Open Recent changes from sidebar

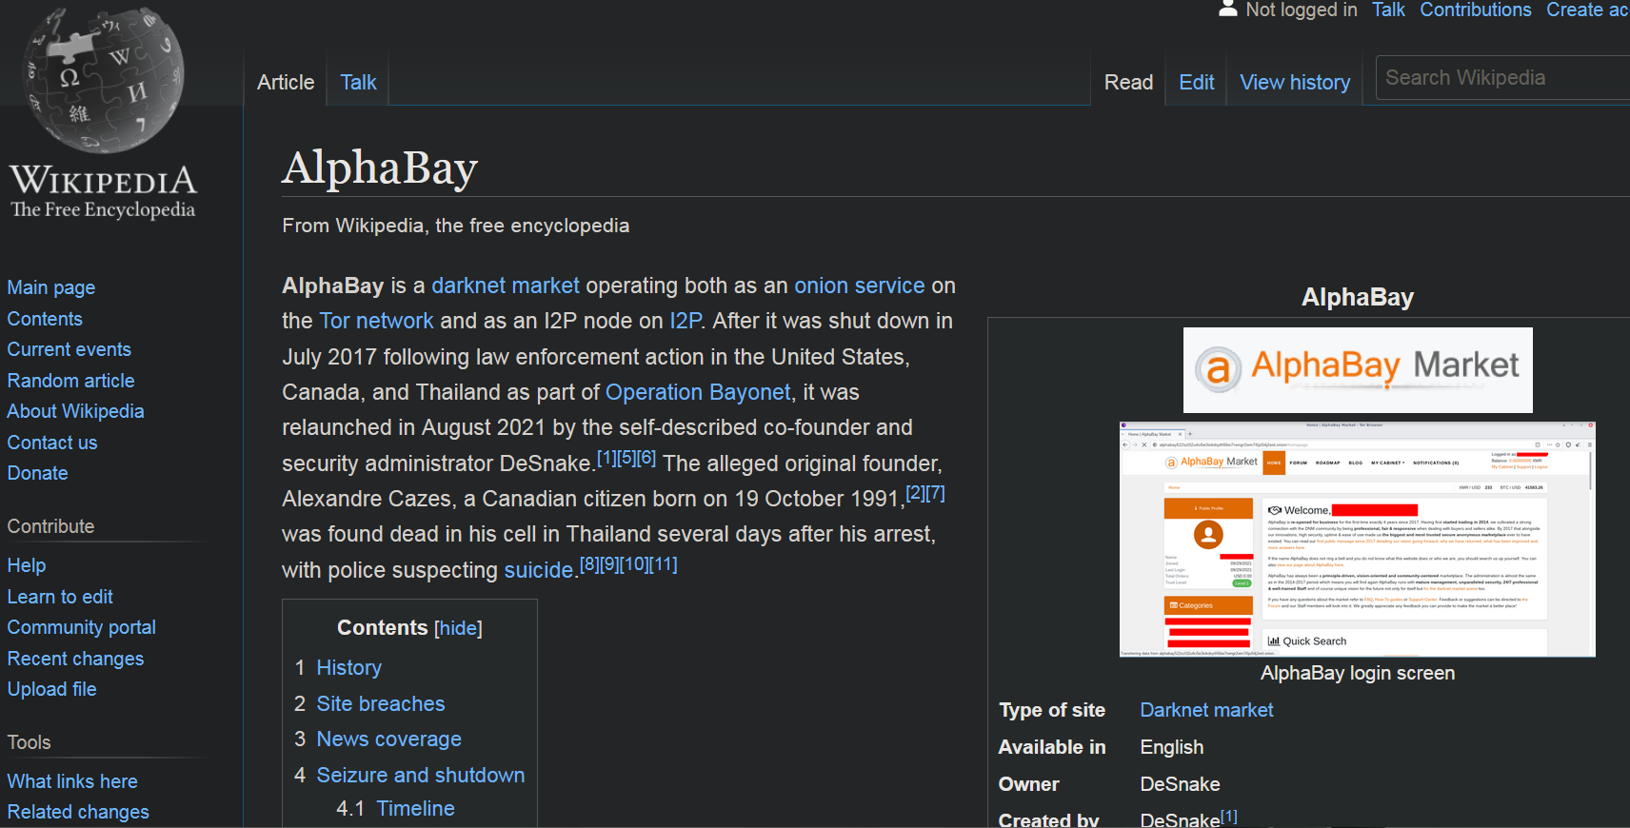(75, 659)
